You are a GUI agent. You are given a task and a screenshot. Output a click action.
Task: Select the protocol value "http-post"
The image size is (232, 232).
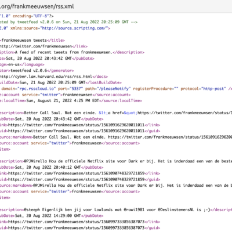[213, 89]
